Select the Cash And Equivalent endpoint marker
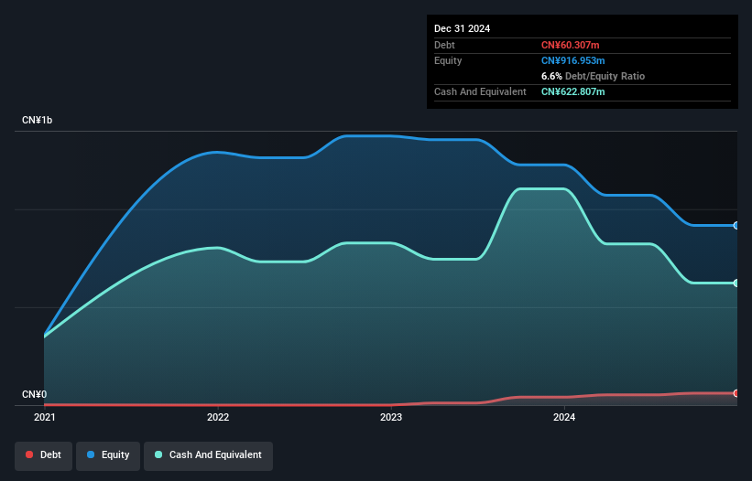Screen dimensions: 752x481 point(736,283)
